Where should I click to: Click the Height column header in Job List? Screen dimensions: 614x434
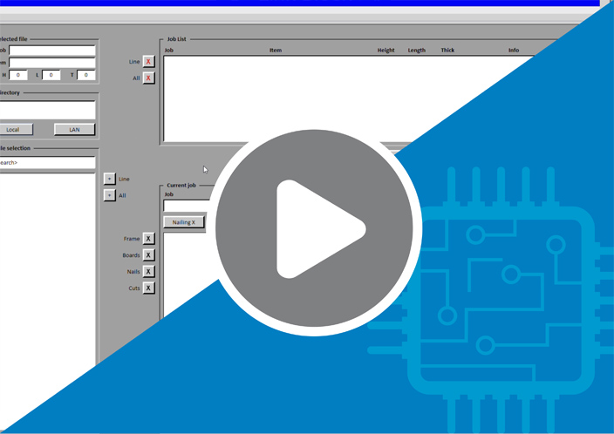tap(385, 51)
